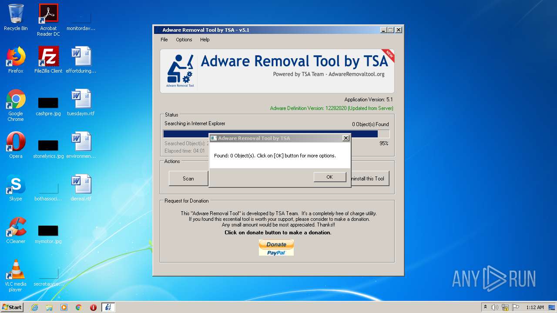
Task: Open the Options menu
Action: coord(184,40)
